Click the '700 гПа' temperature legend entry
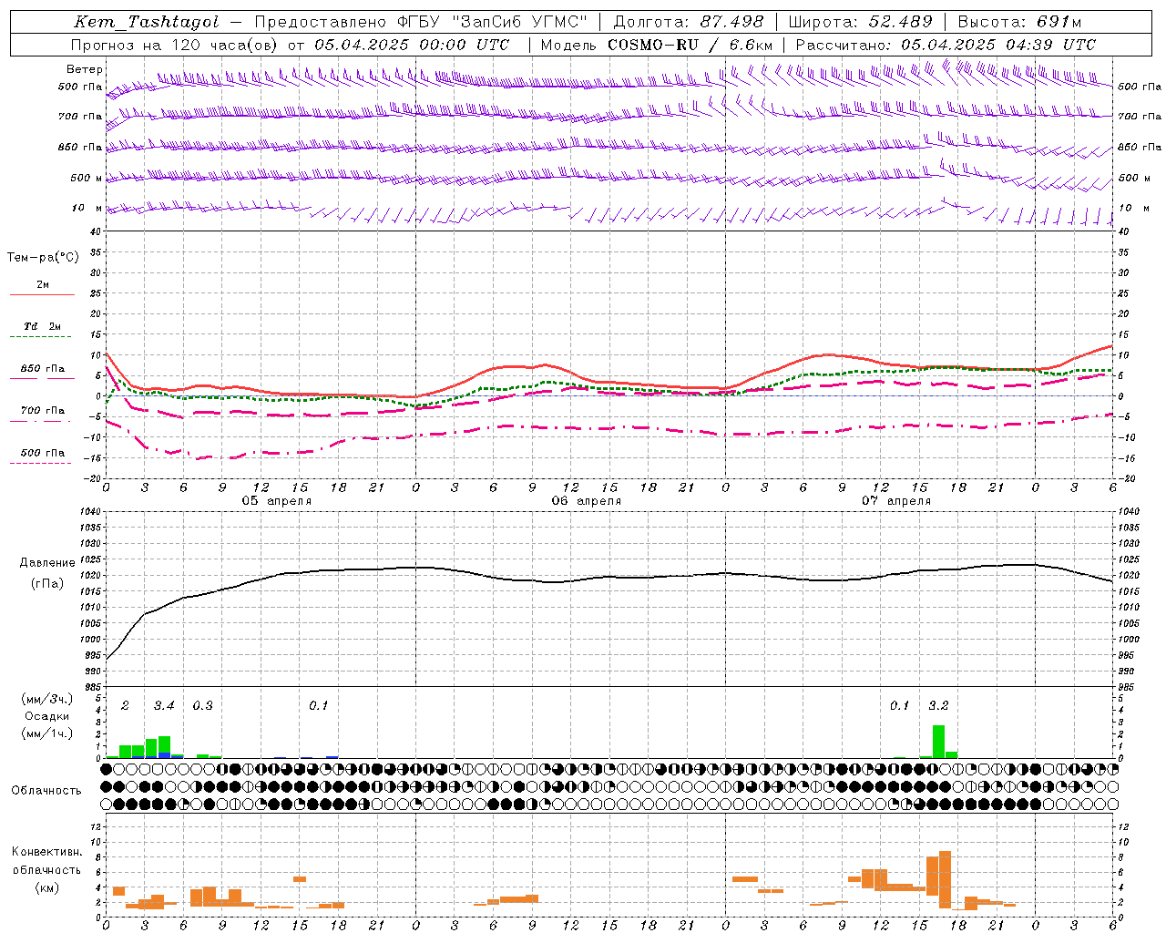1166x933 pixels. coord(43,411)
